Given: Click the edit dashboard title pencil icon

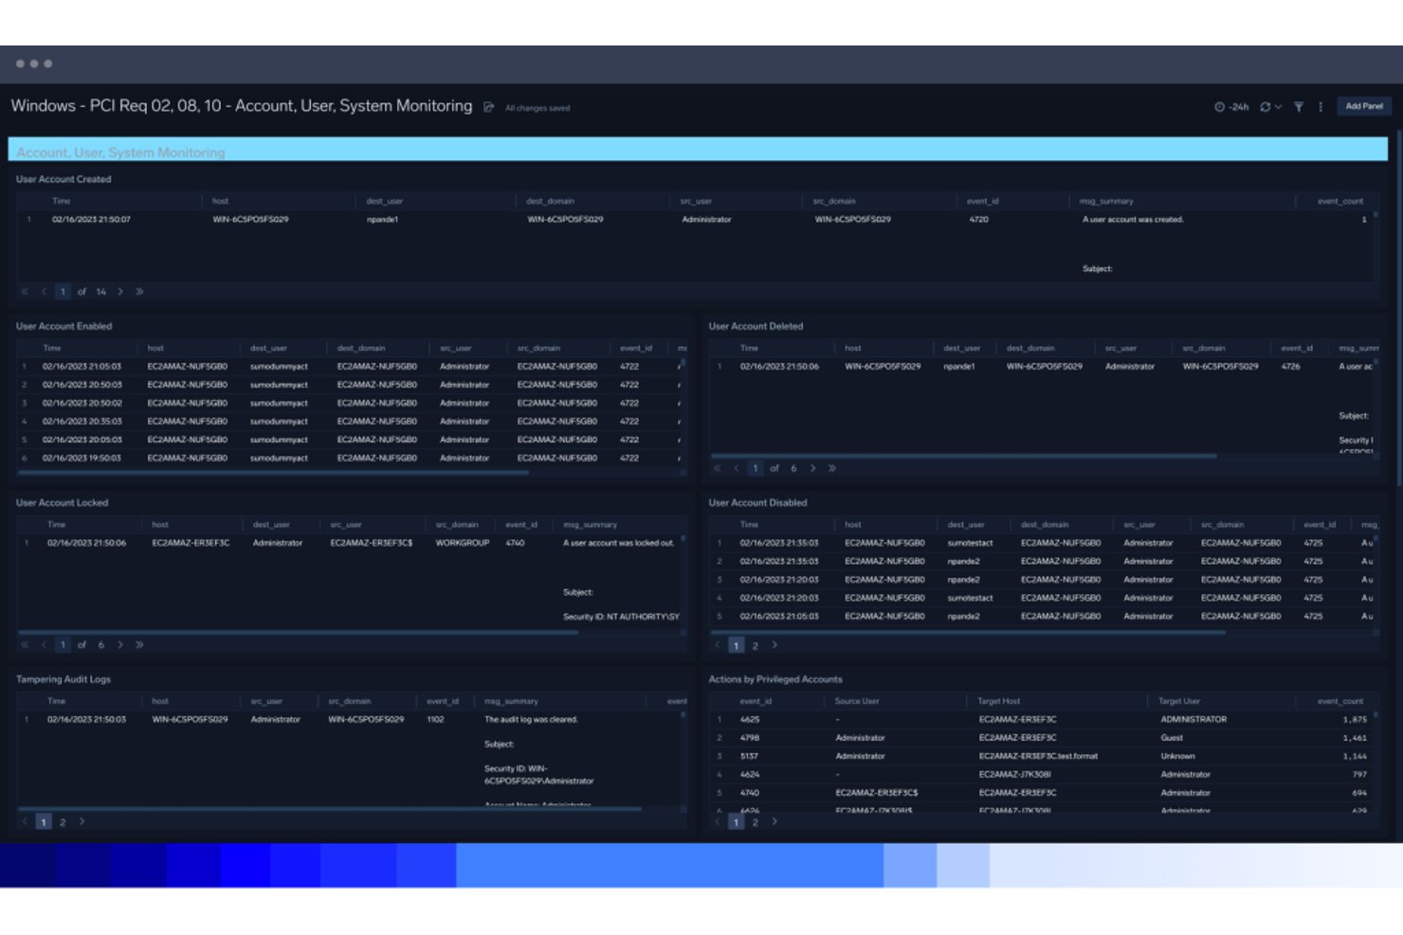Looking at the screenshot, I should coord(489,107).
